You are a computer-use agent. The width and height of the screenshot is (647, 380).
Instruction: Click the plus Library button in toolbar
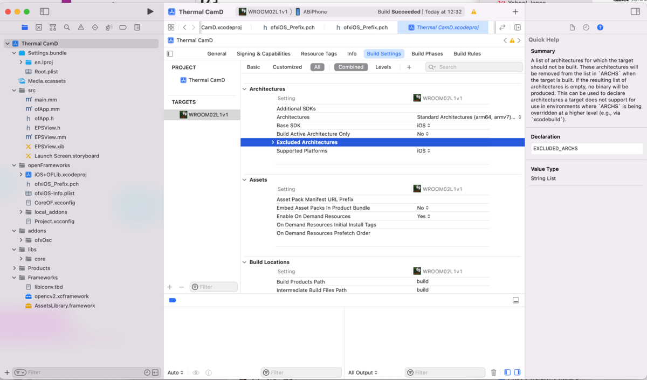pos(515,11)
